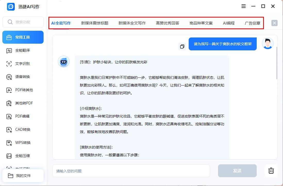
Task: Click the 全能压缩 image icon
Action: [9, 156]
